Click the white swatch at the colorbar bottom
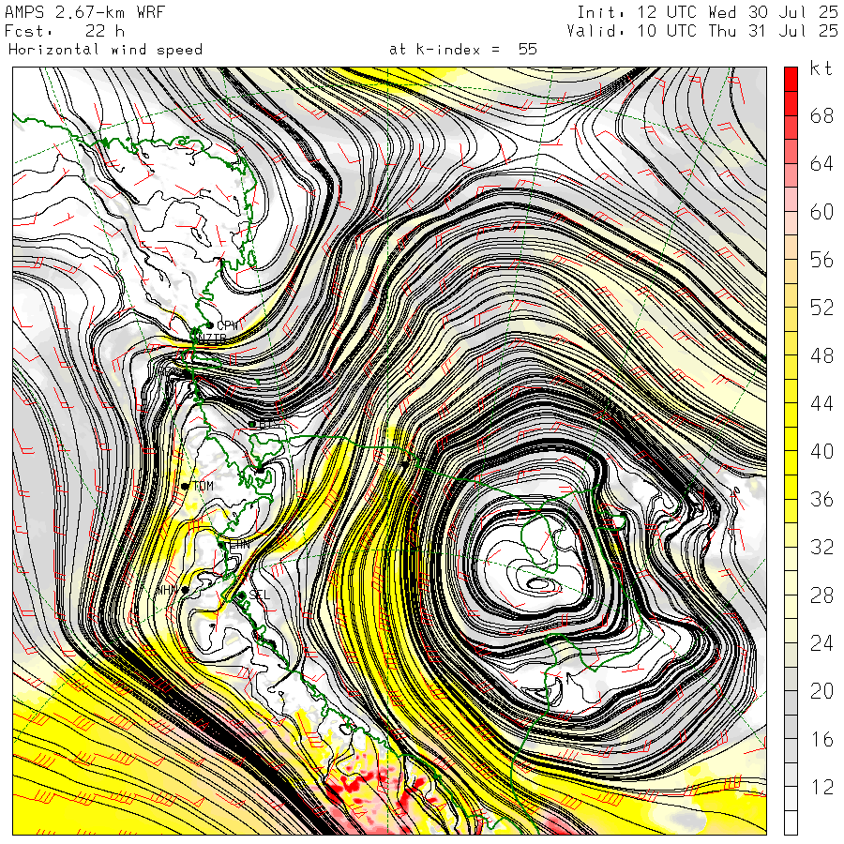844x844 pixels. (x=791, y=823)
